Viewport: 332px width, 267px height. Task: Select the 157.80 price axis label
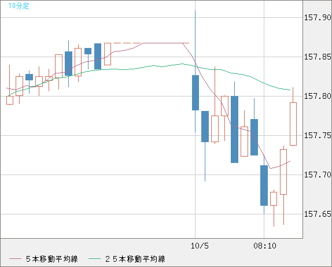(x=318, y=97)
